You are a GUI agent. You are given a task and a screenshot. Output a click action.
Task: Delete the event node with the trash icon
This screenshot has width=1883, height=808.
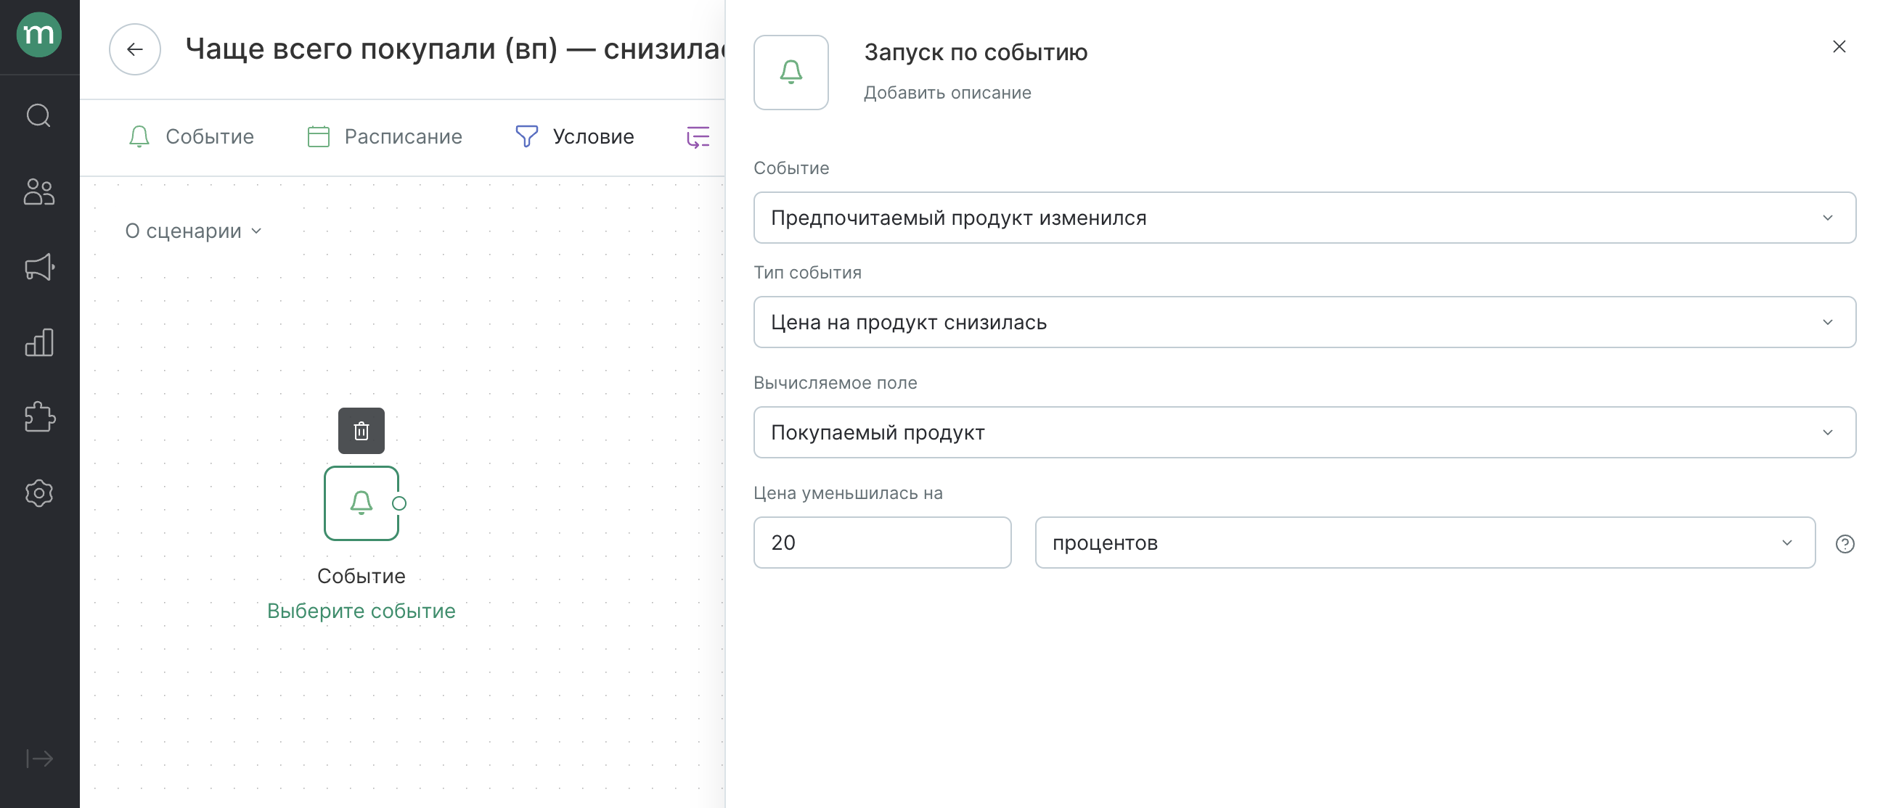click(x=361, y=430)
